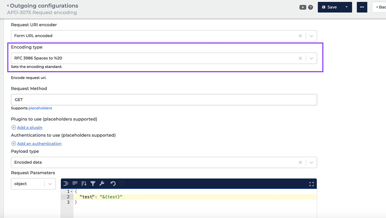Image resolution: width=386 pixels, height=218 pixels.
Task: Click the Form URL encoded field
Action: [164, 36]
